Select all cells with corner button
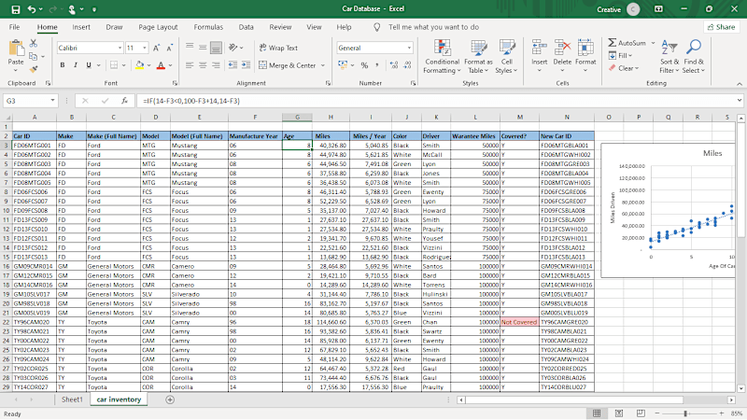747x420 pixels. [x=7, y=118]
